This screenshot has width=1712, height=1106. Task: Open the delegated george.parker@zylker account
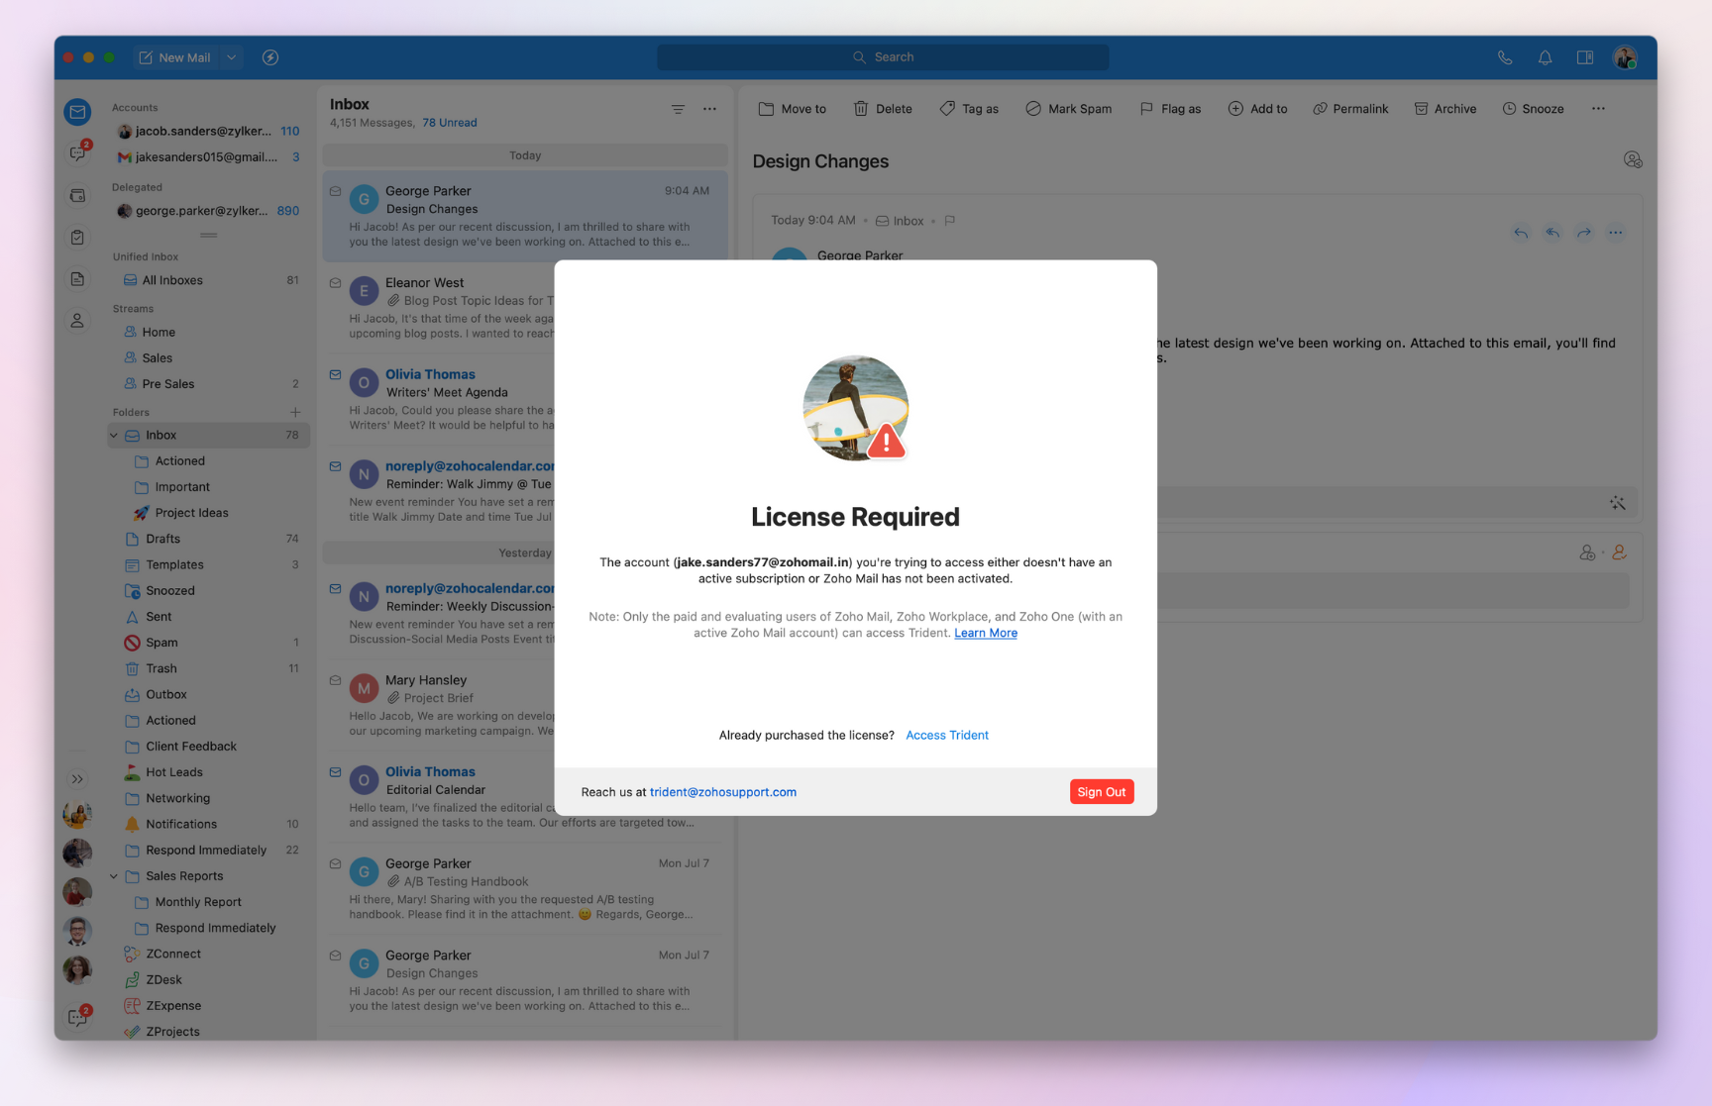208,211
